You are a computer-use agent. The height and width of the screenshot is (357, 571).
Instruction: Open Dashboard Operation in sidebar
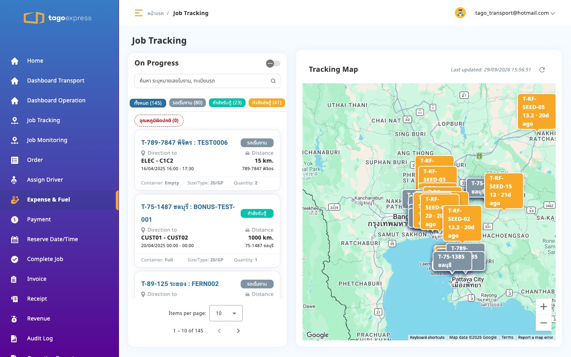point(56,101)
